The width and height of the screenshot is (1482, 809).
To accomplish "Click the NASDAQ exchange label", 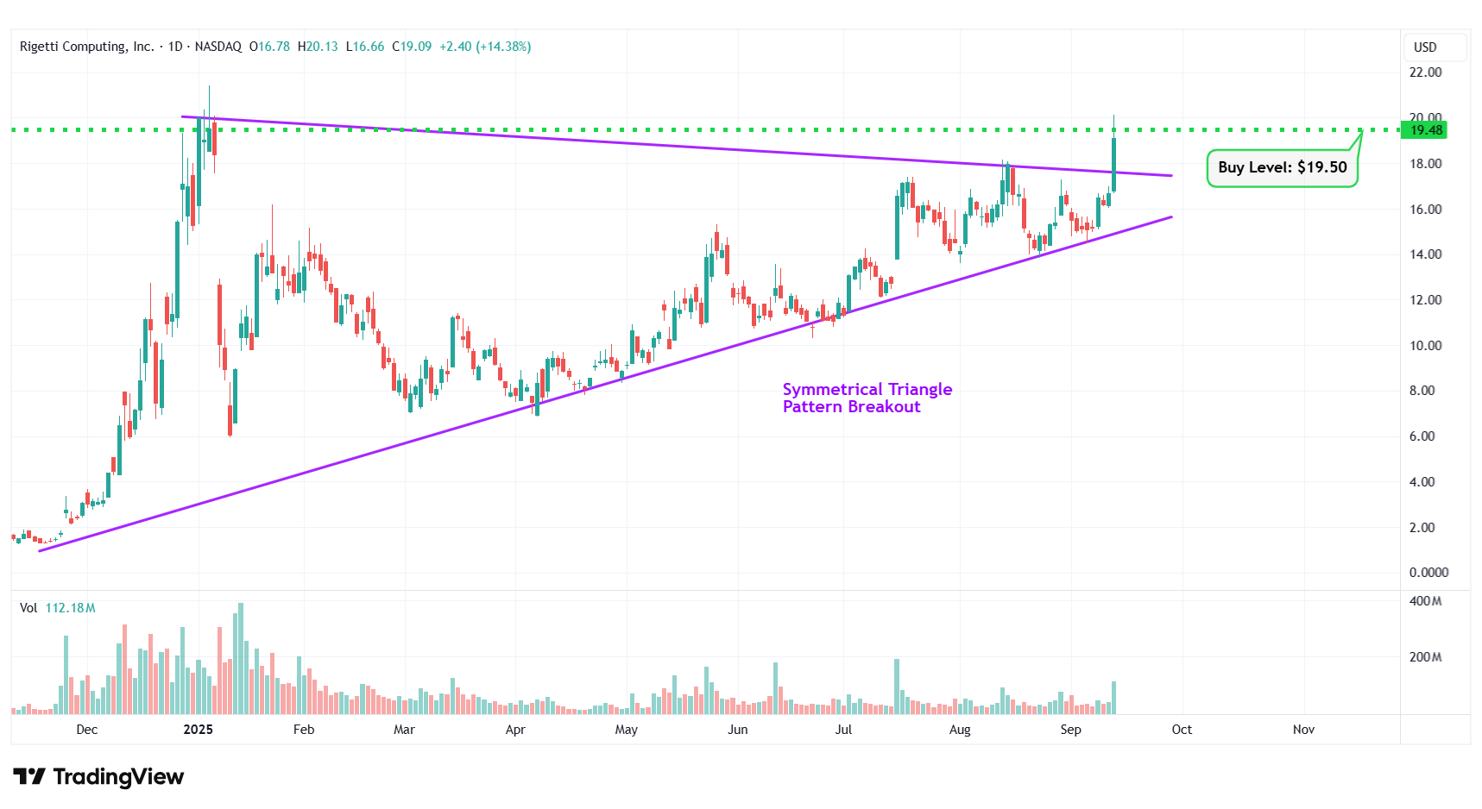I will pos(218,47).
